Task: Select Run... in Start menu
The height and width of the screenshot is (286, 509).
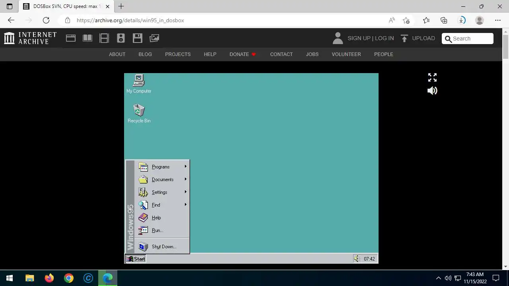Action: pos(162,230)
